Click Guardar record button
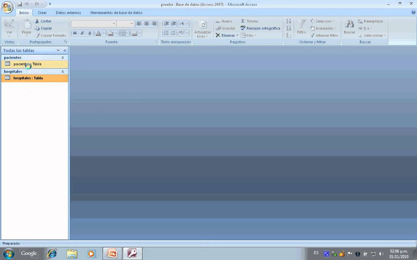The image size is (417, 260). (225, 28)
